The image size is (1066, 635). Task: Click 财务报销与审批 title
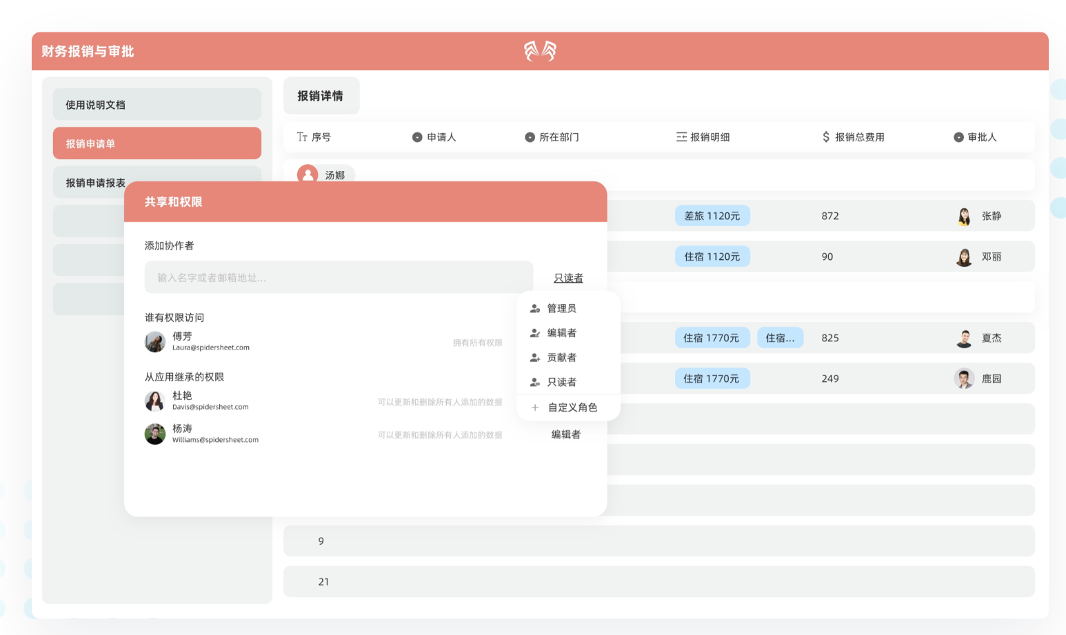[88, 51]
